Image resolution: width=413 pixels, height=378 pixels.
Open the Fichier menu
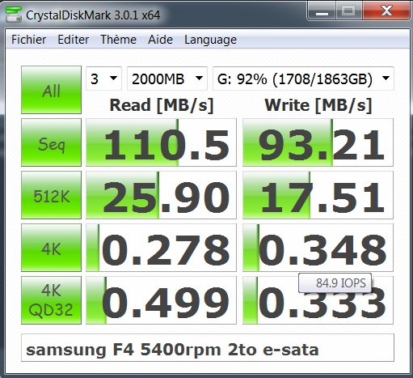click(28, 40)
